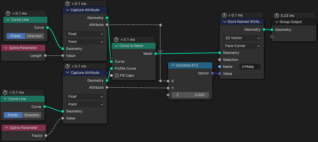Click the Z value field in Combine XYZ
Image resolution: width=318 pixels, height=142 pixels.
click(190, 95)
